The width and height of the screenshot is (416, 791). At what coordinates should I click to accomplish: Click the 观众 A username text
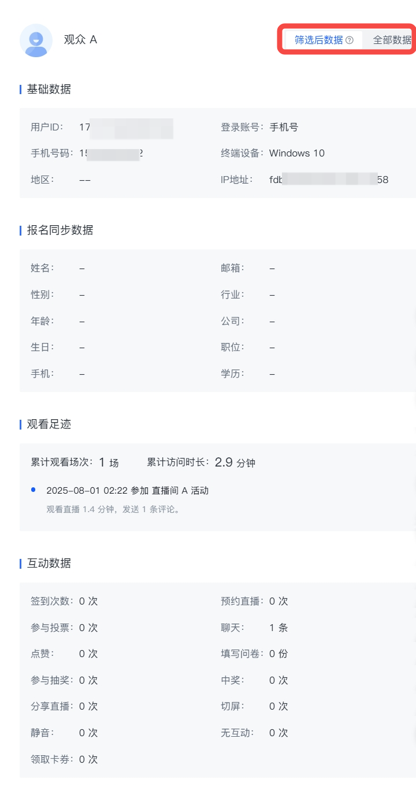[x=80, y=40]
